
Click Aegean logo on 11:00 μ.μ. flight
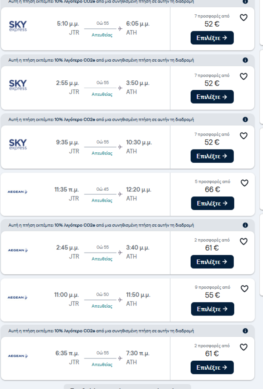(18, 298)
